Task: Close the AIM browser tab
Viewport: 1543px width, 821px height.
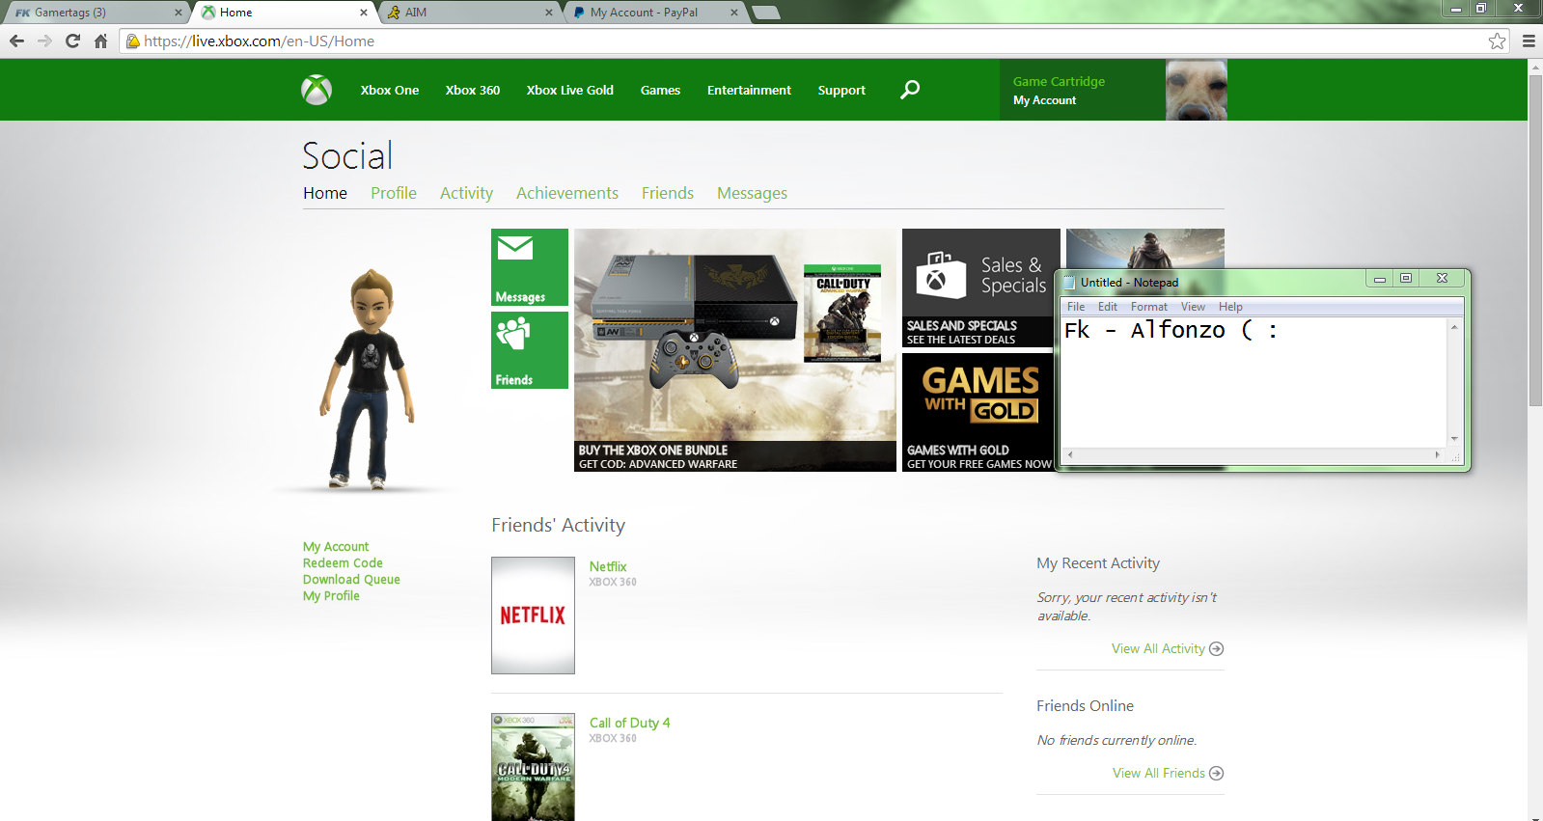Action: [549, 13]
